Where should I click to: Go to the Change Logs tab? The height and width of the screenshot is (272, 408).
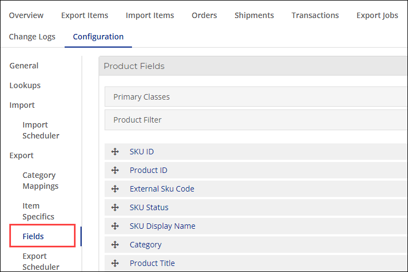pos(32,37)
